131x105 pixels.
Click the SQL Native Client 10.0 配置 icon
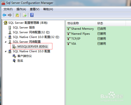coord(10,51)
